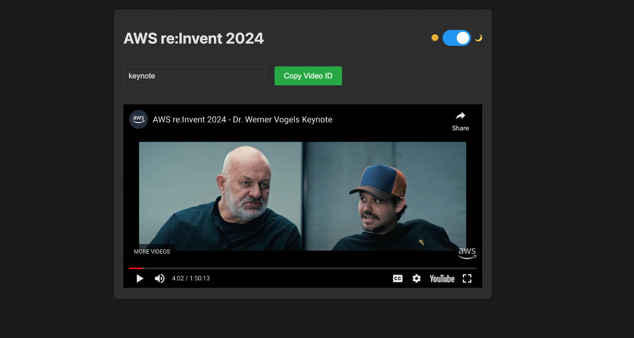Viewport: 634px width, 338px height.
Task: Click the Copy Video ID button
Action: [x=308, y=76]
